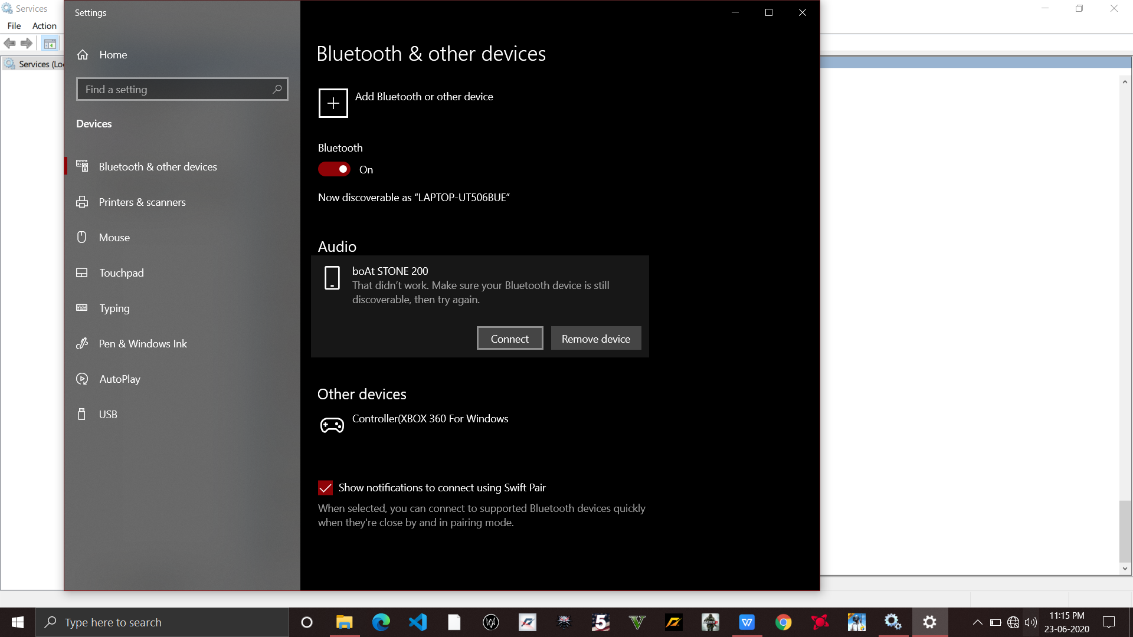Open Watch Dogs icon on taskbar

click(490, 622)
